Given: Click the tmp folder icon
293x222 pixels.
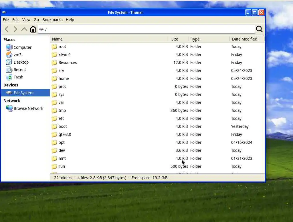Looking at the screenshot, I should click(x=54, y=111).
